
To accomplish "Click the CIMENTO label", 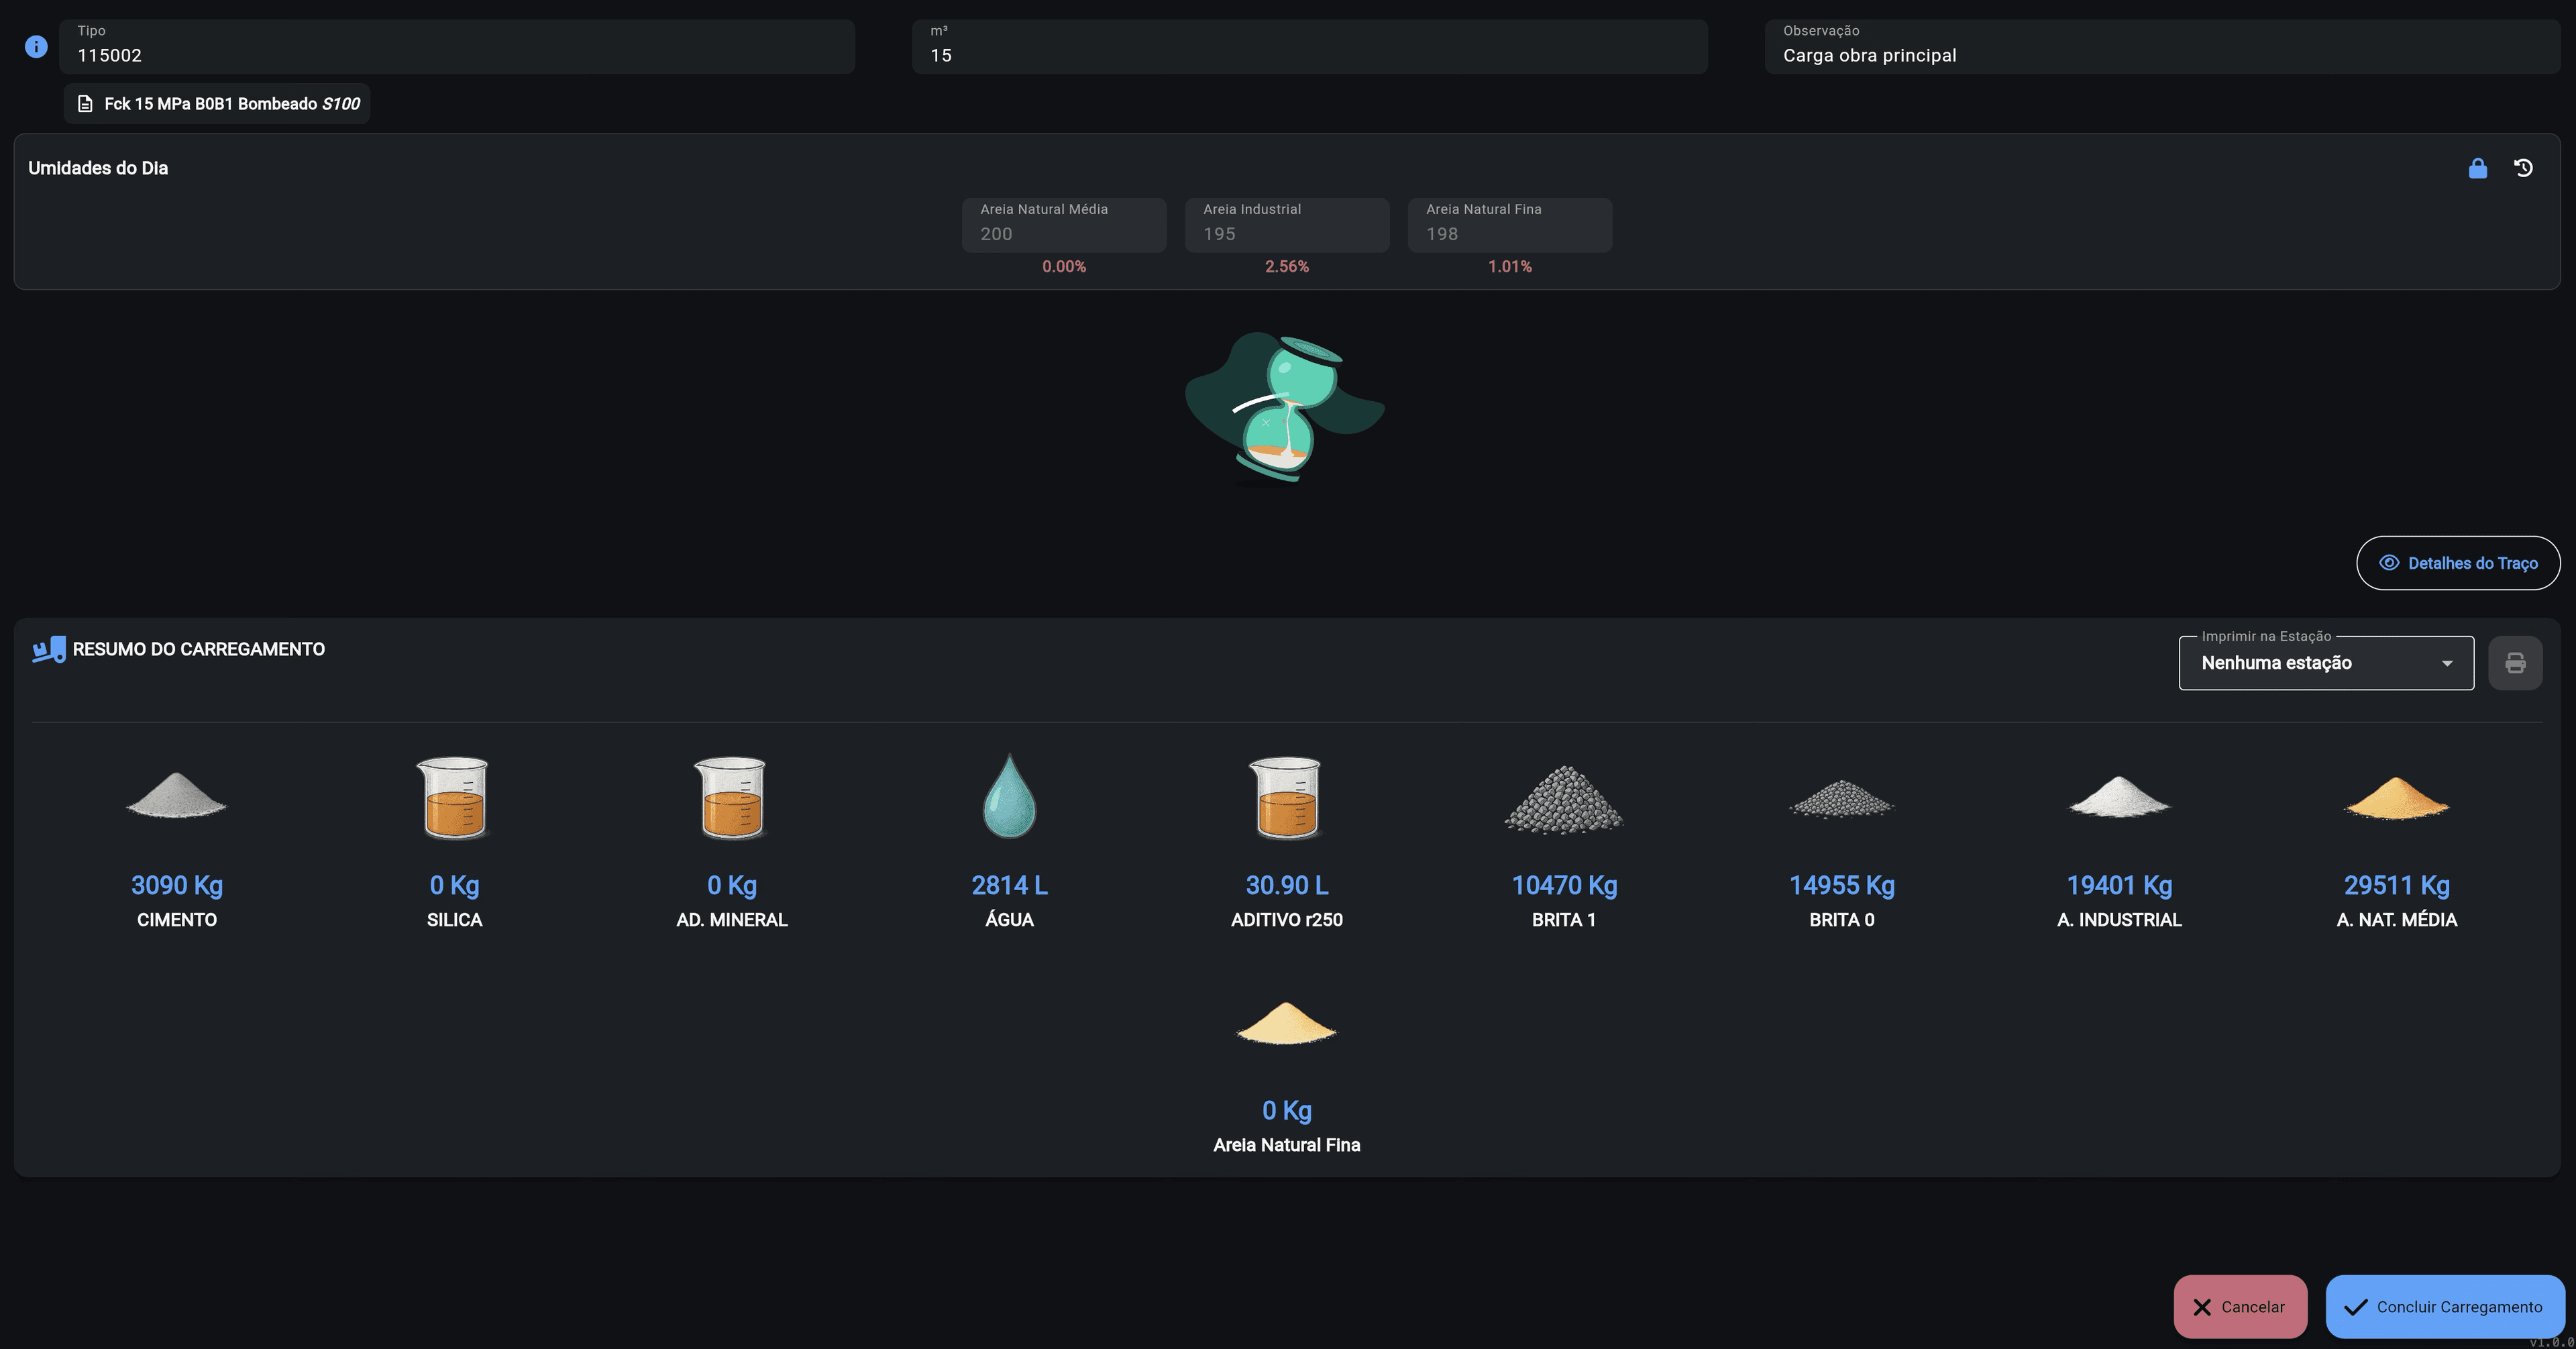I will click(177, 920).
